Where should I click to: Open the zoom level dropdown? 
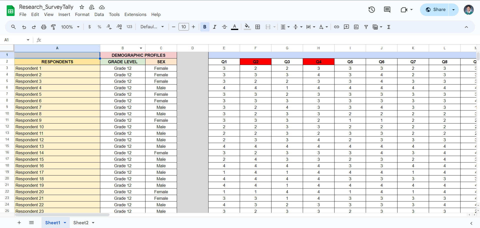tap(70, 27)
